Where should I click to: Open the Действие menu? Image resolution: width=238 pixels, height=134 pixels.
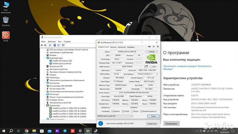(x=52, y=41)
